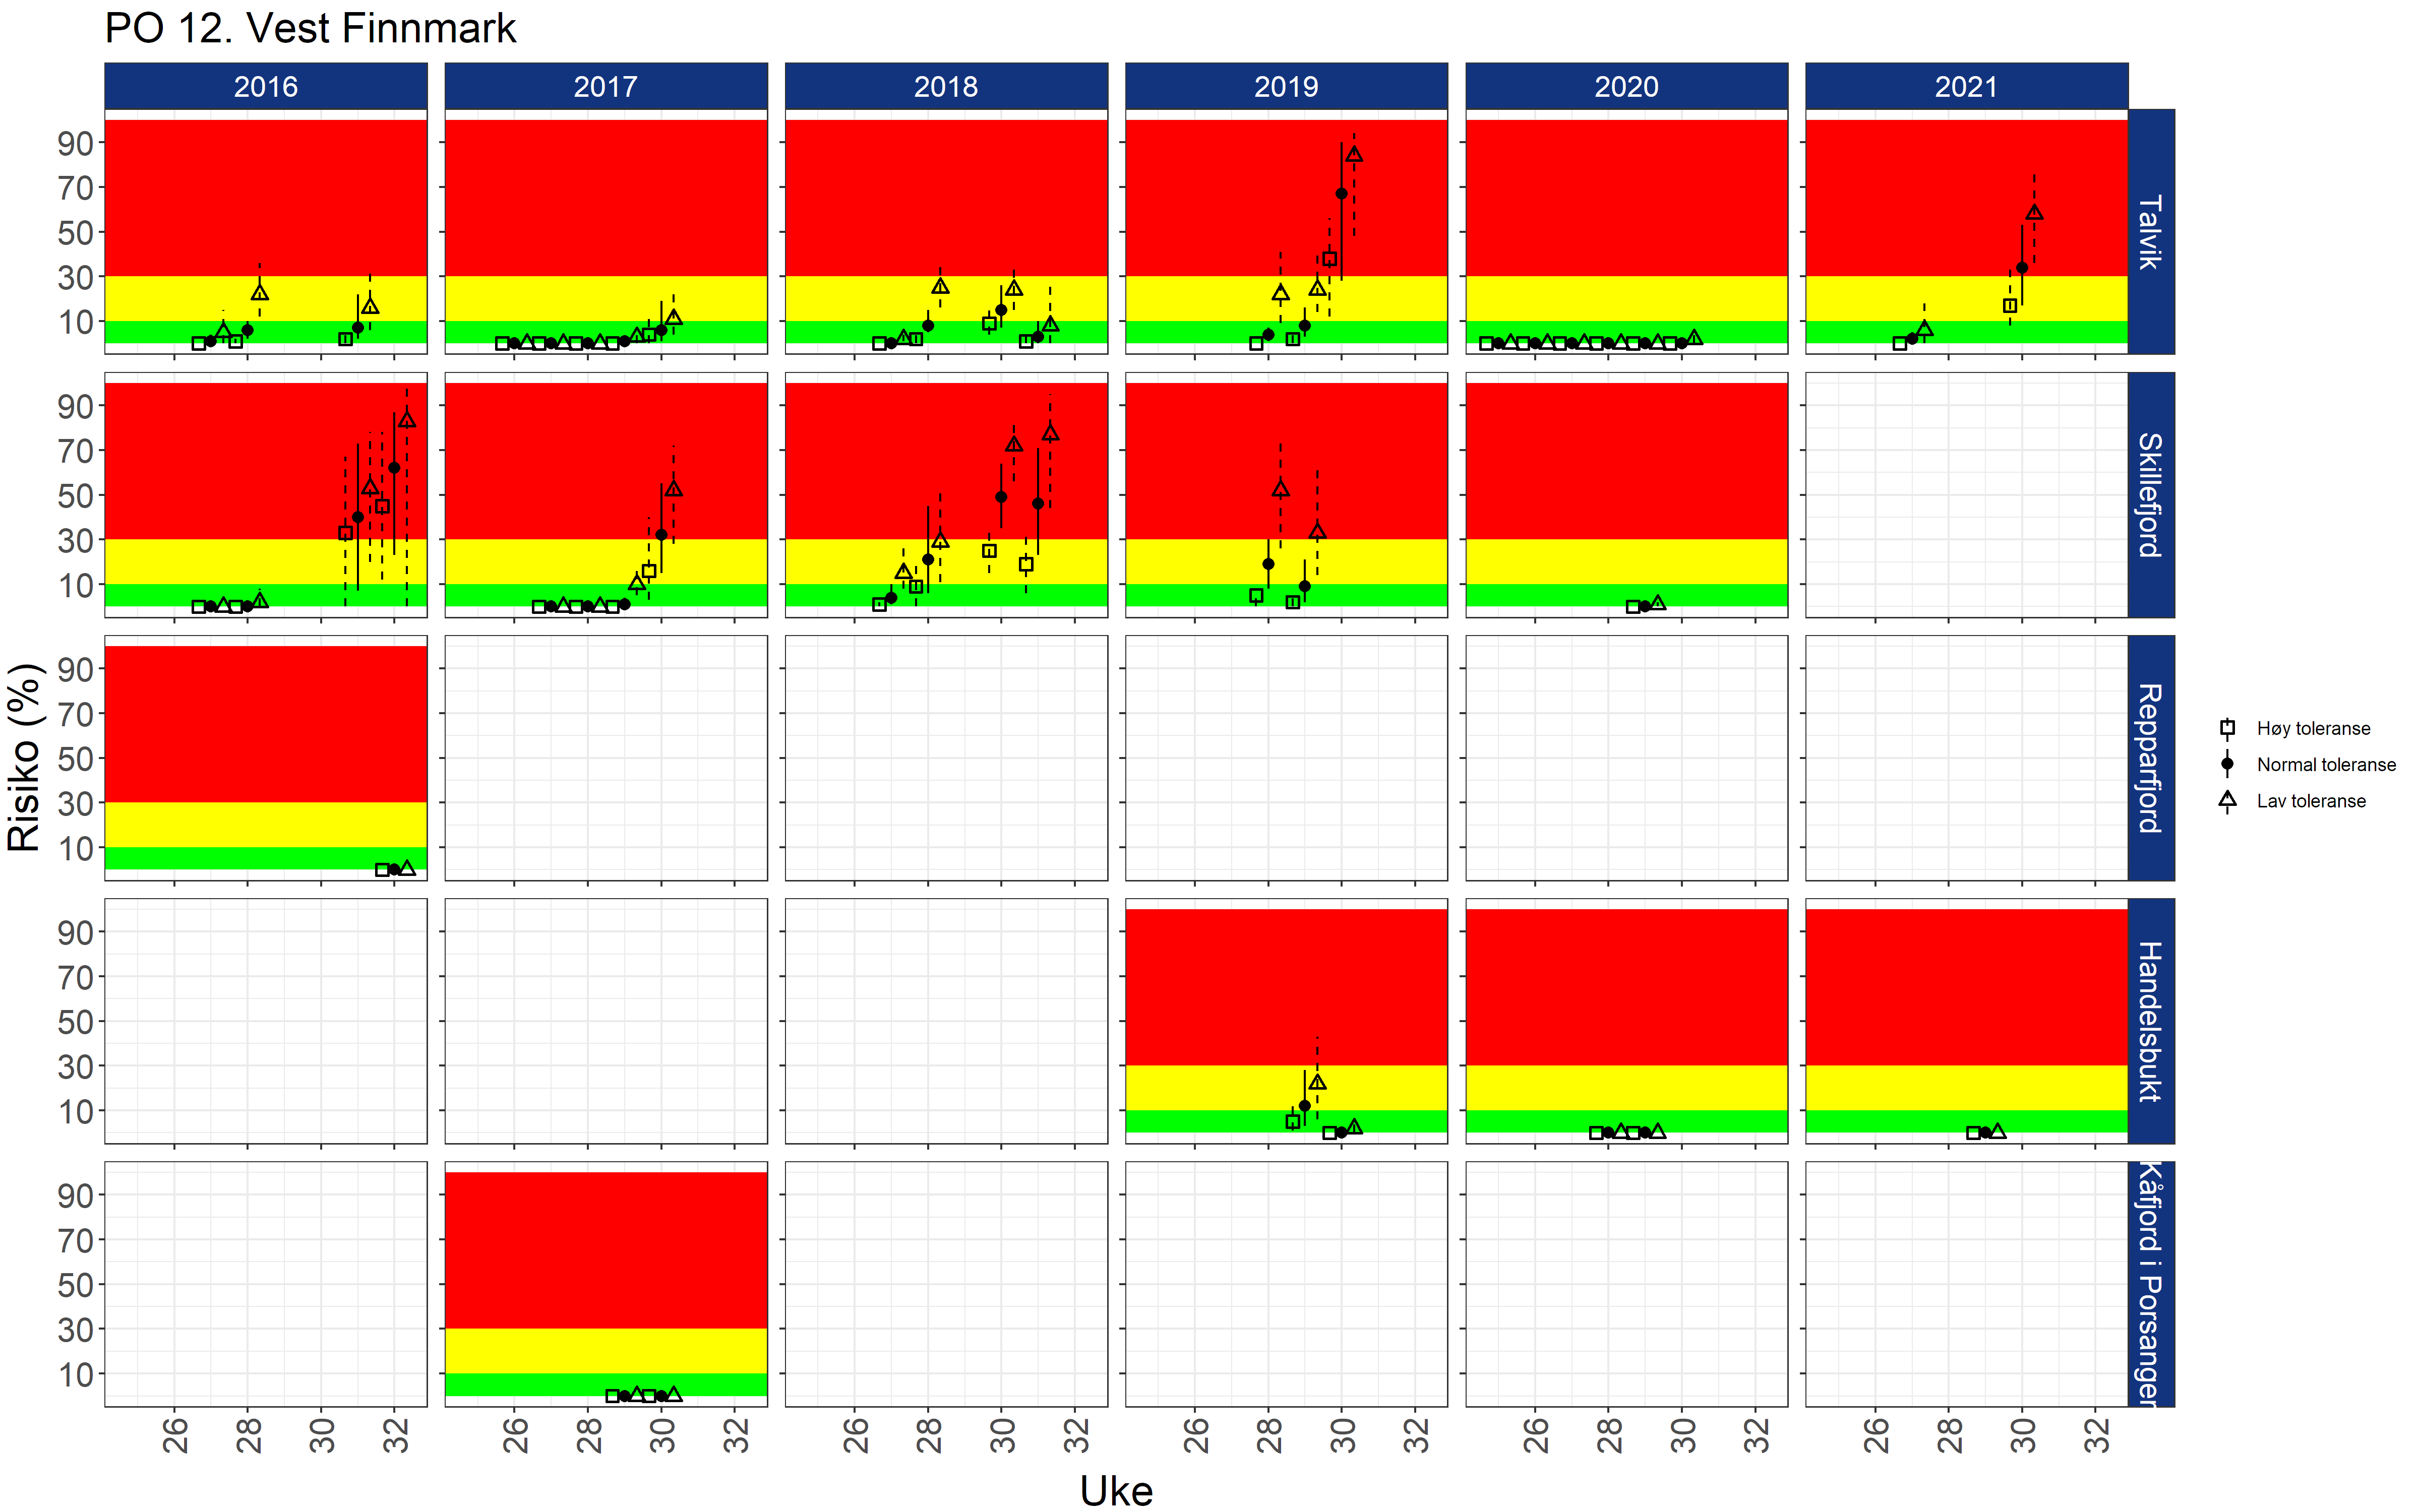2420x1512 pixels.
Task: Click the PO 12. Vest Finnmark title
Action: click(x=310, y=28)
